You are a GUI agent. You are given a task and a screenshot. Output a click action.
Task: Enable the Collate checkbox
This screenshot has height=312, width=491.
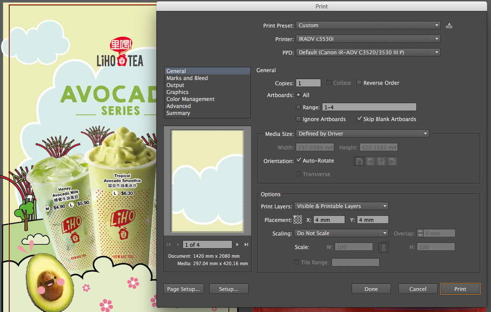pyautogui.click(x=329, y=83)
